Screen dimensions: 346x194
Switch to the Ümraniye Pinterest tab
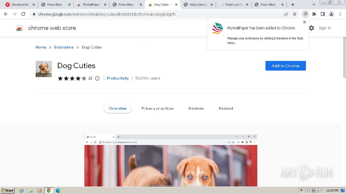pos(18,5)
